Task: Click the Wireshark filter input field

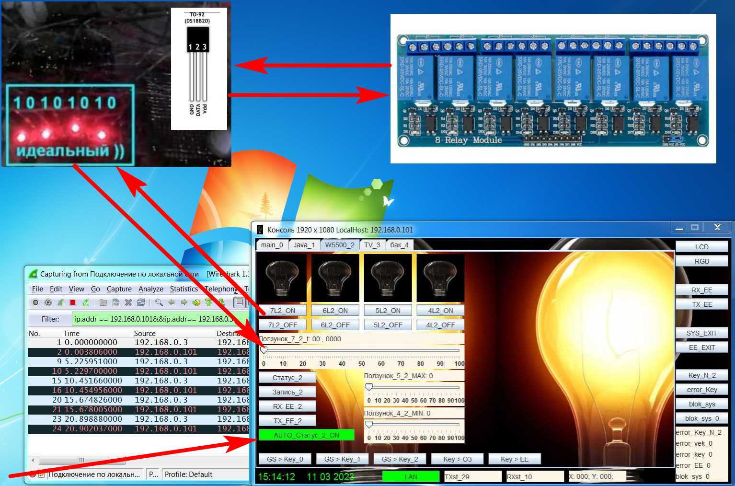Action: click(161, 319)
